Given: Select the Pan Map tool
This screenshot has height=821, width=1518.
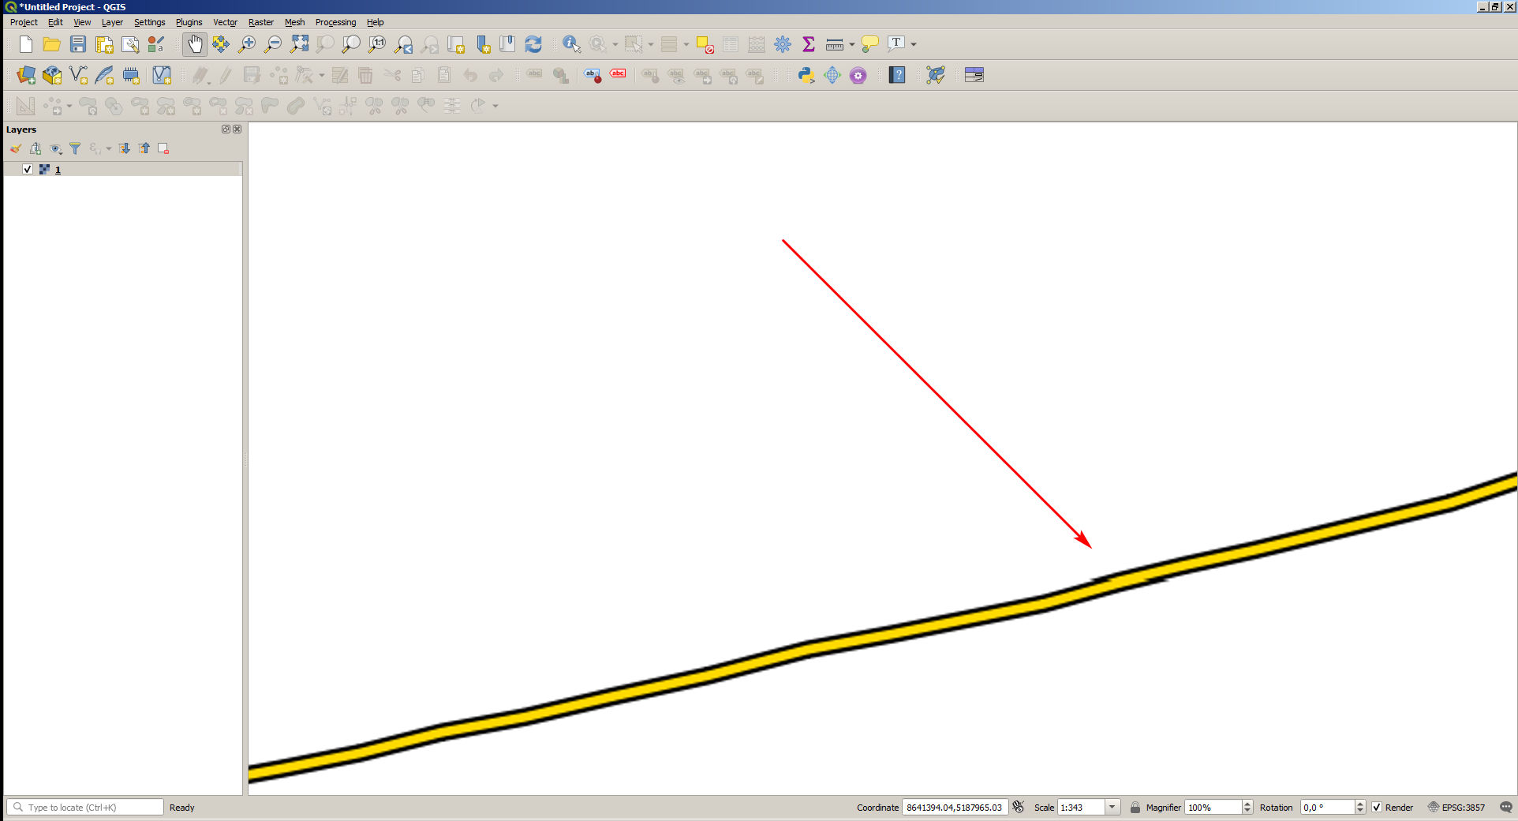Looking at the screenshot, I should (195, 44).
